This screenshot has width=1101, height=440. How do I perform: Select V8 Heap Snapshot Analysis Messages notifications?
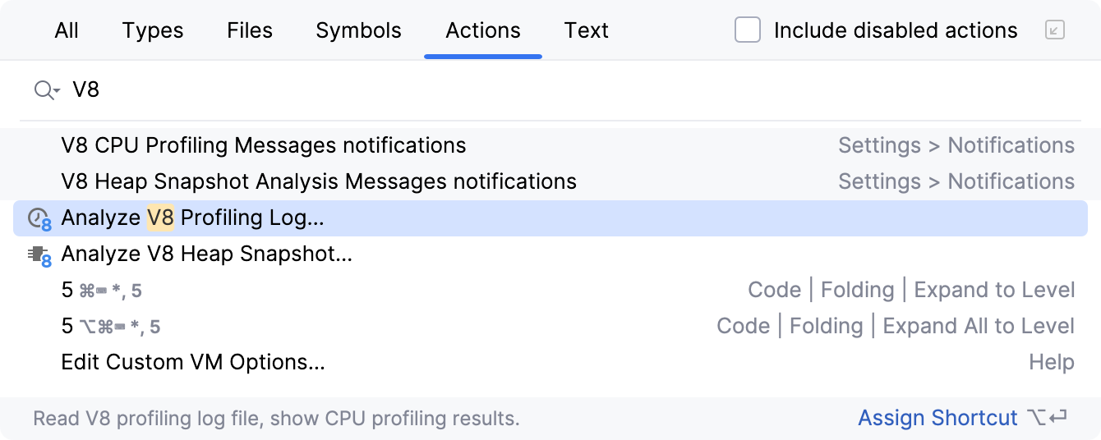click(319, 181)
